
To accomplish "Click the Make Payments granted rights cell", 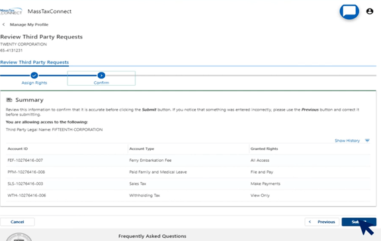I will click(x=265, y=184).
